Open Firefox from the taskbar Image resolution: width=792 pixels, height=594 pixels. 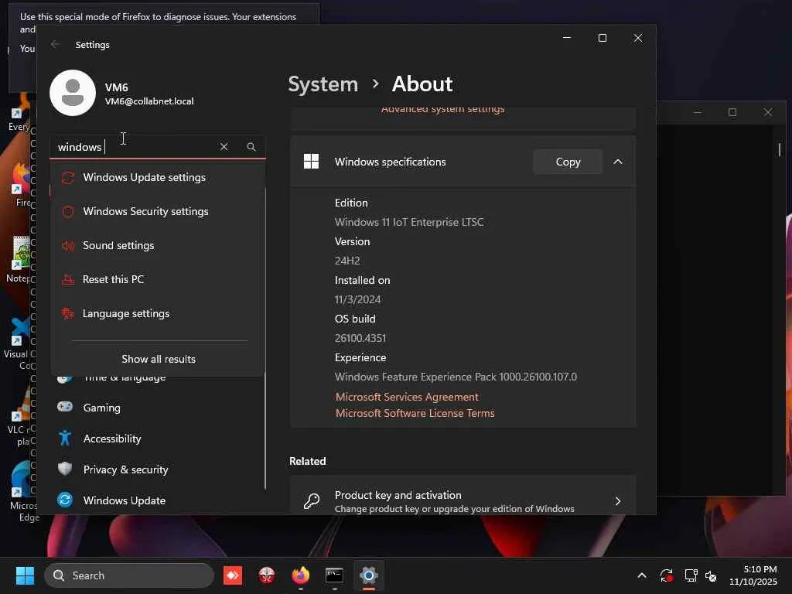[301, 575]
